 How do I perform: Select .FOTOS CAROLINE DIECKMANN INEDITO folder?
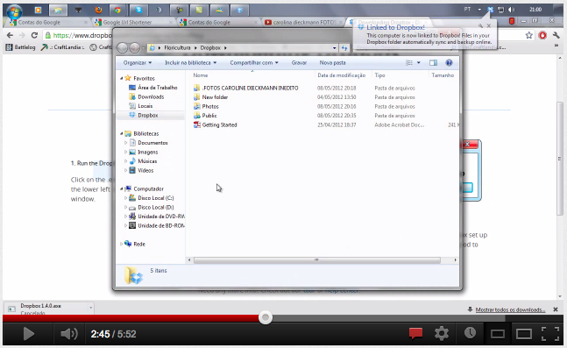point(250,88)
